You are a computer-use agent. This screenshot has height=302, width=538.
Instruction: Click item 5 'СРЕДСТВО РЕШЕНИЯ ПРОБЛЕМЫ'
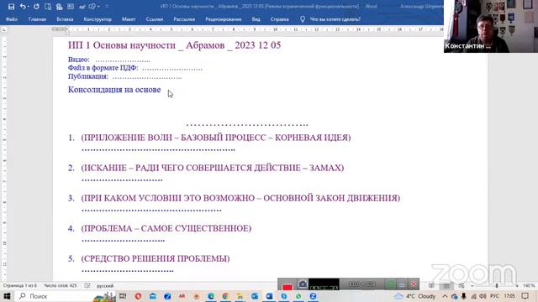pos(156,258)
